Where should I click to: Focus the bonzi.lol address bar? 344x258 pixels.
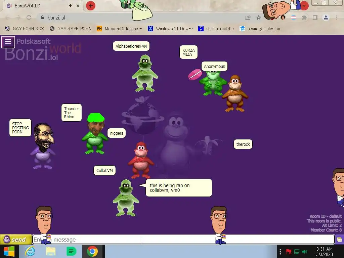point(140,17)
